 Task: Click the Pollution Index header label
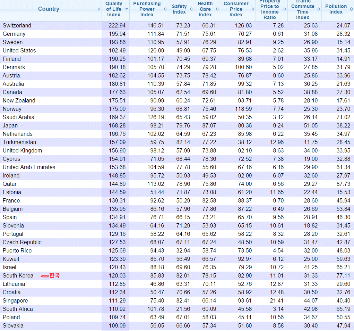coord(336,9)
